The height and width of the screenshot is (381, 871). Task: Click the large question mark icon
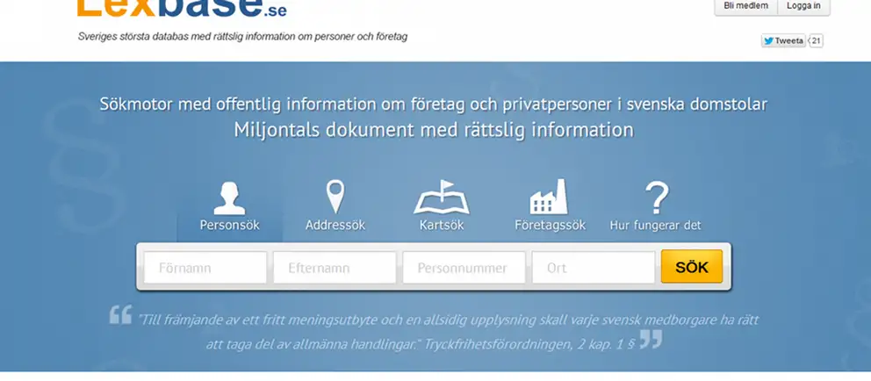(x=656, y=198)
